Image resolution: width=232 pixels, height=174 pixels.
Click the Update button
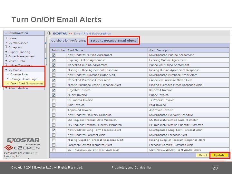pos(219,155)
